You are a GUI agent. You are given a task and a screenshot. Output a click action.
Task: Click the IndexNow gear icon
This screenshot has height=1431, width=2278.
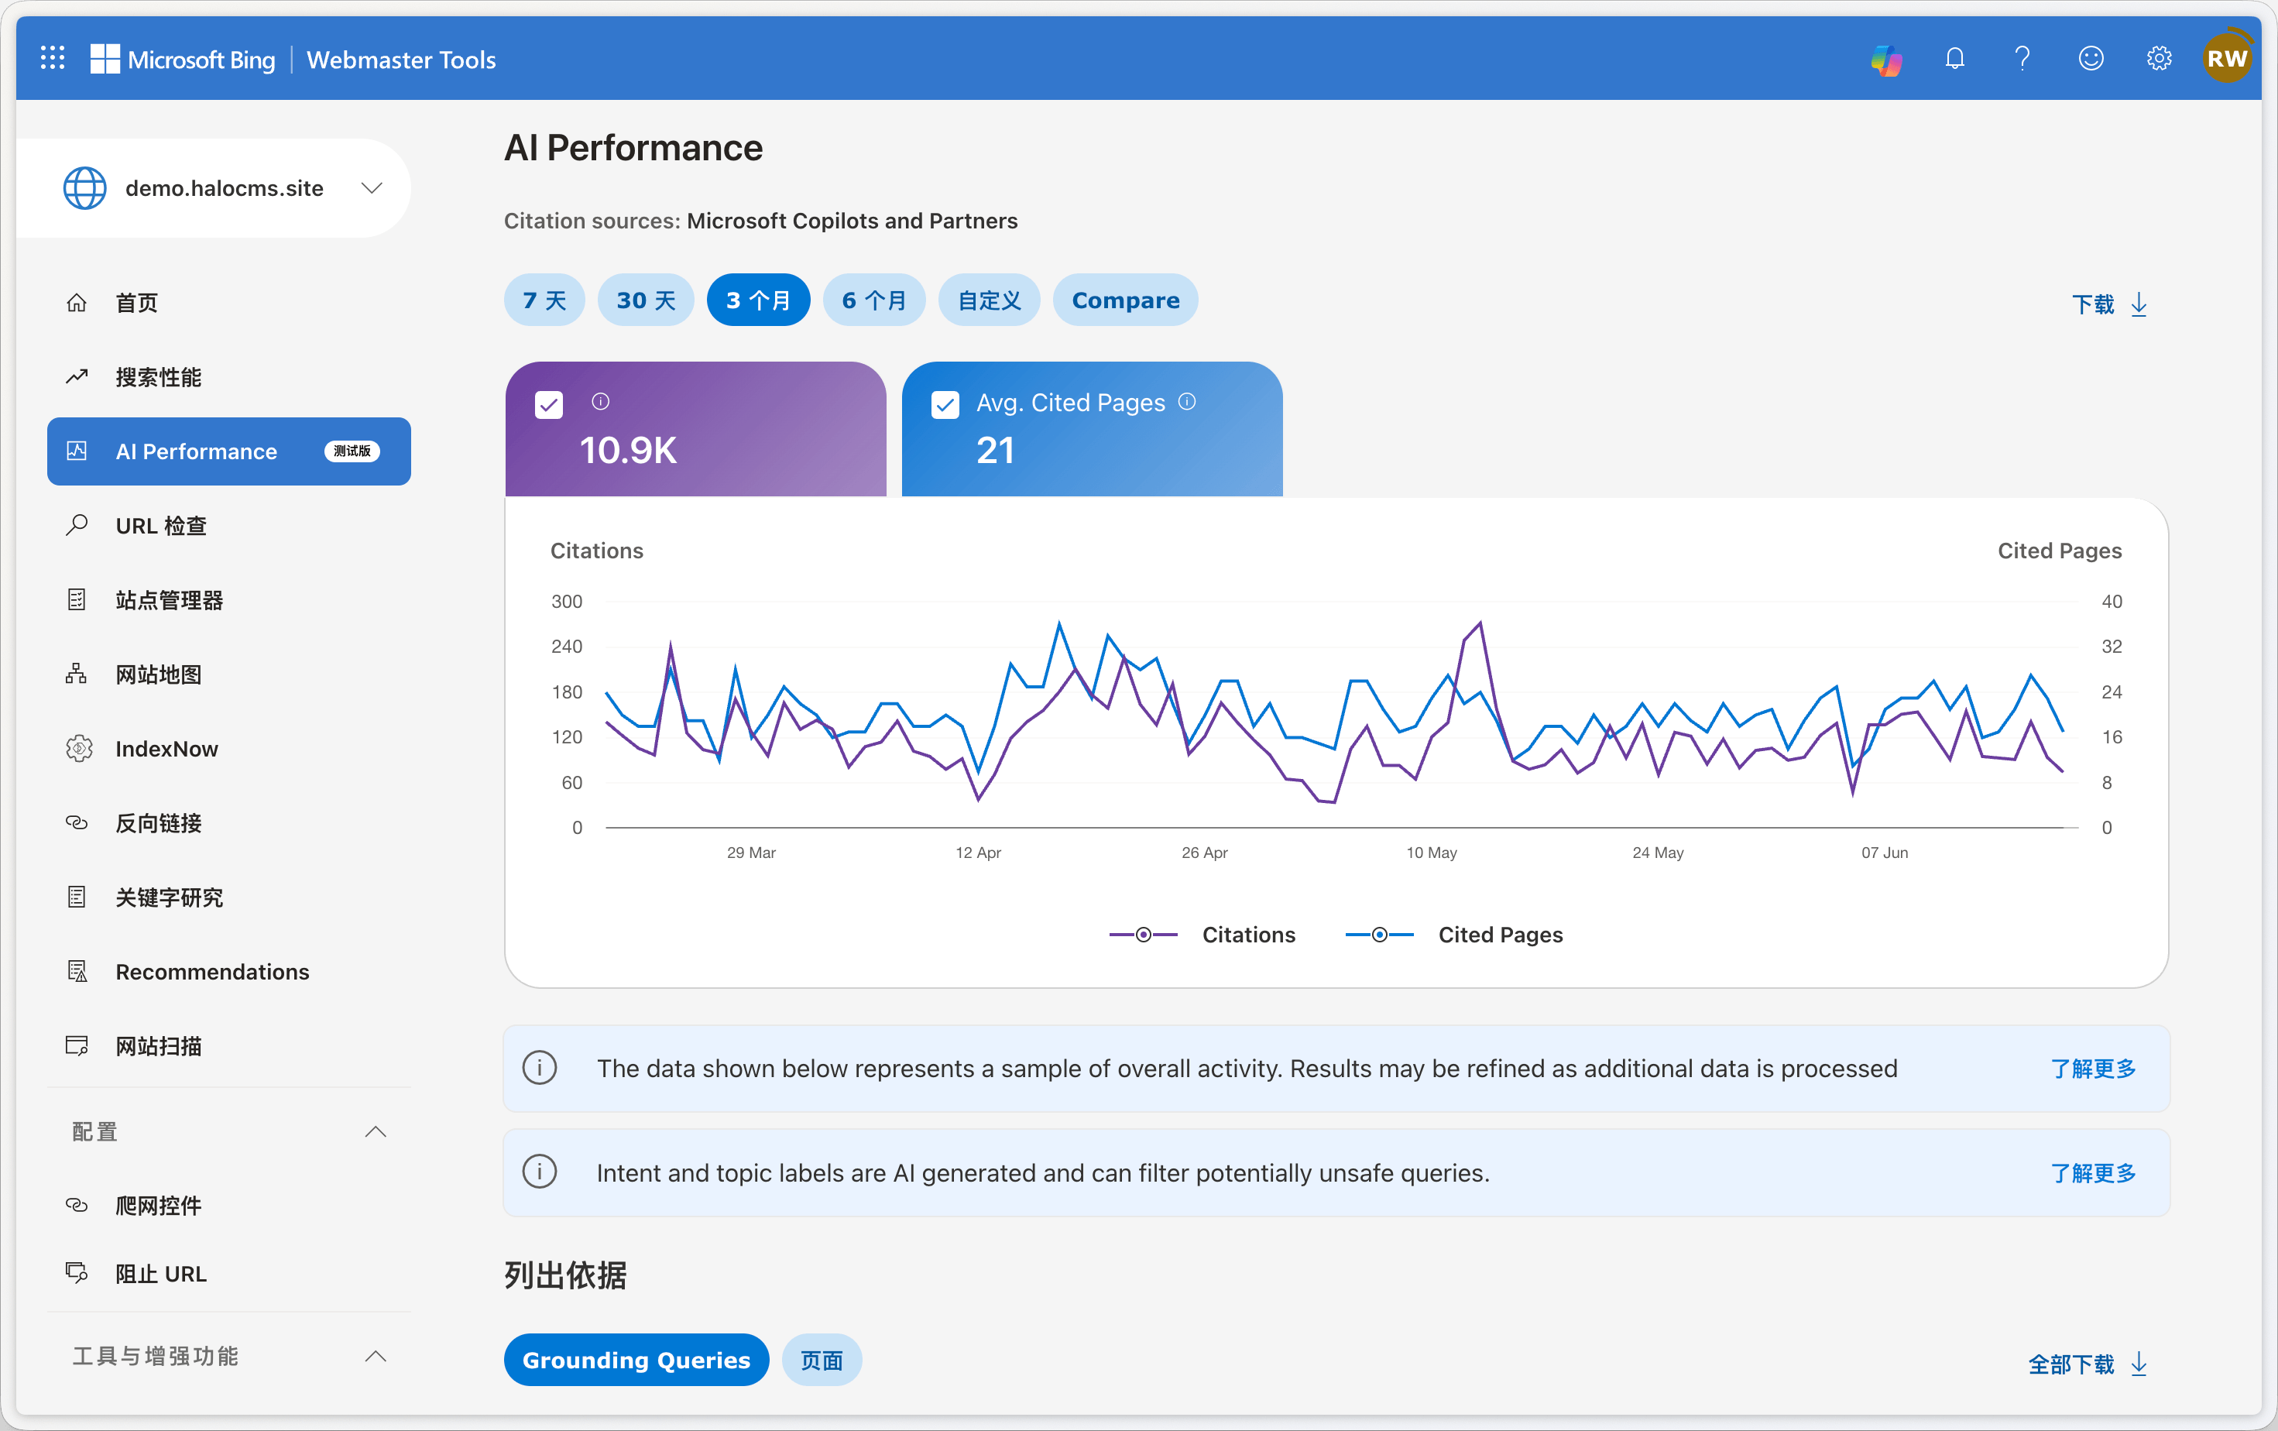click(78, 748)
